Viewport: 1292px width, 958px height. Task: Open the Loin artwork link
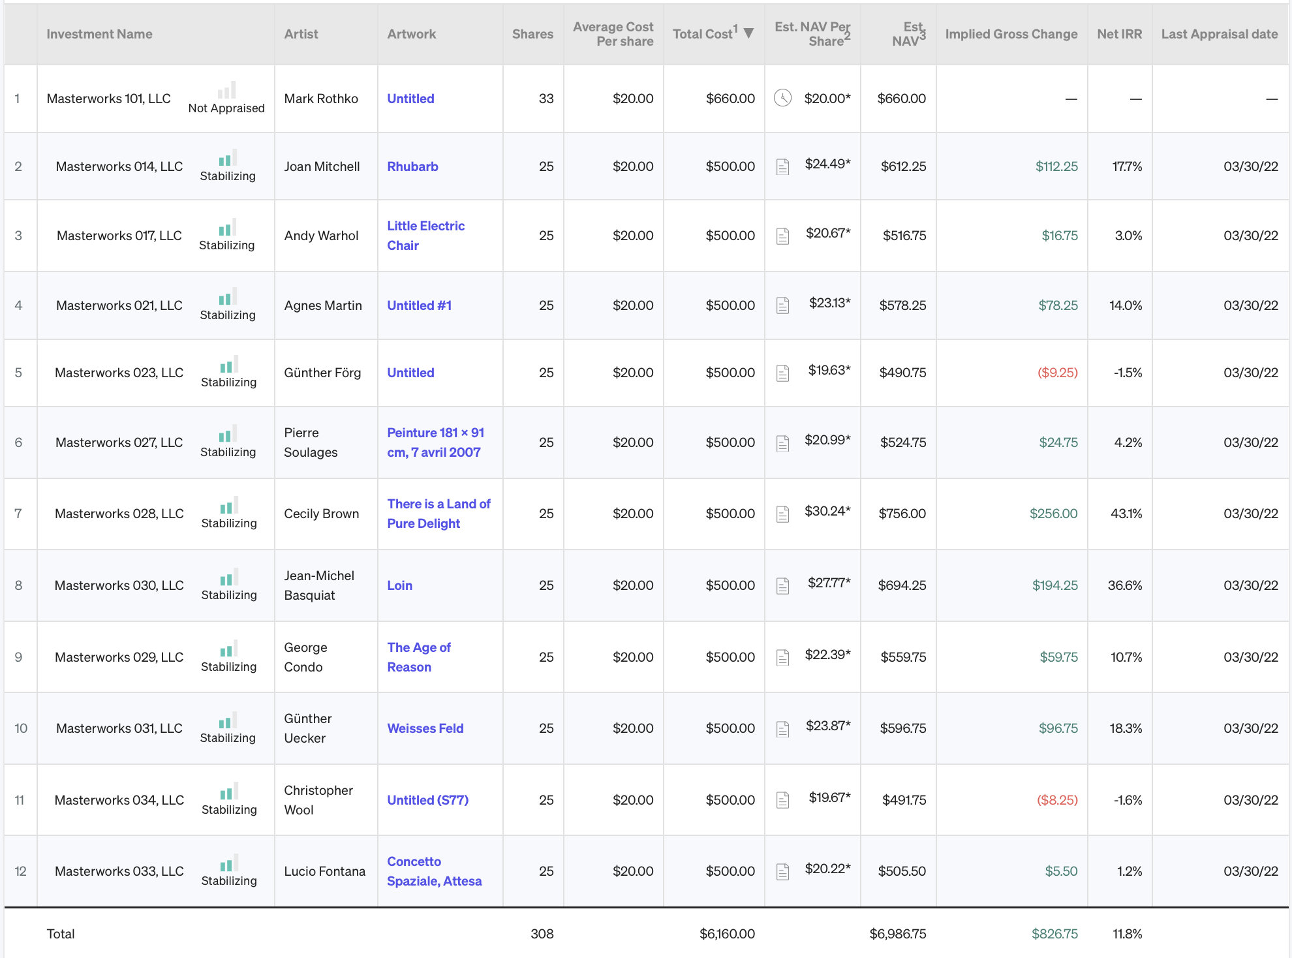399,585
